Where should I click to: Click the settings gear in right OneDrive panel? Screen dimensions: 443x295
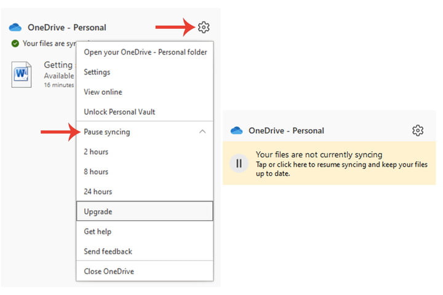tap(418, 130)
